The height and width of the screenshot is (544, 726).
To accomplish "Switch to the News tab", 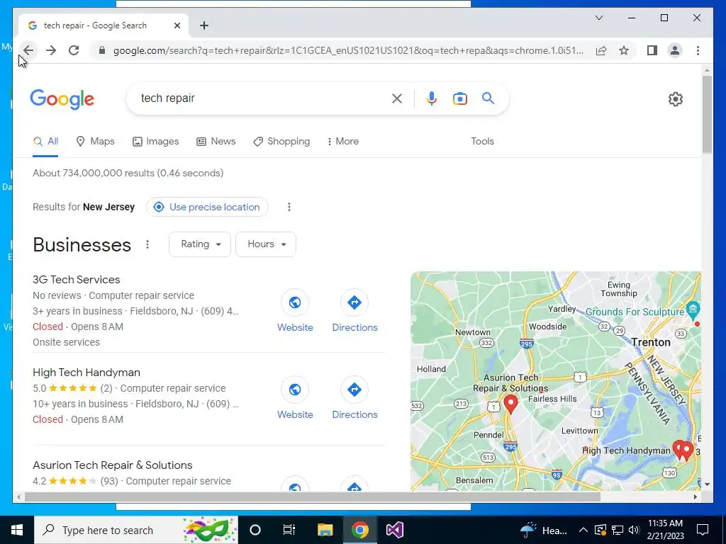I will pos(216,141).
